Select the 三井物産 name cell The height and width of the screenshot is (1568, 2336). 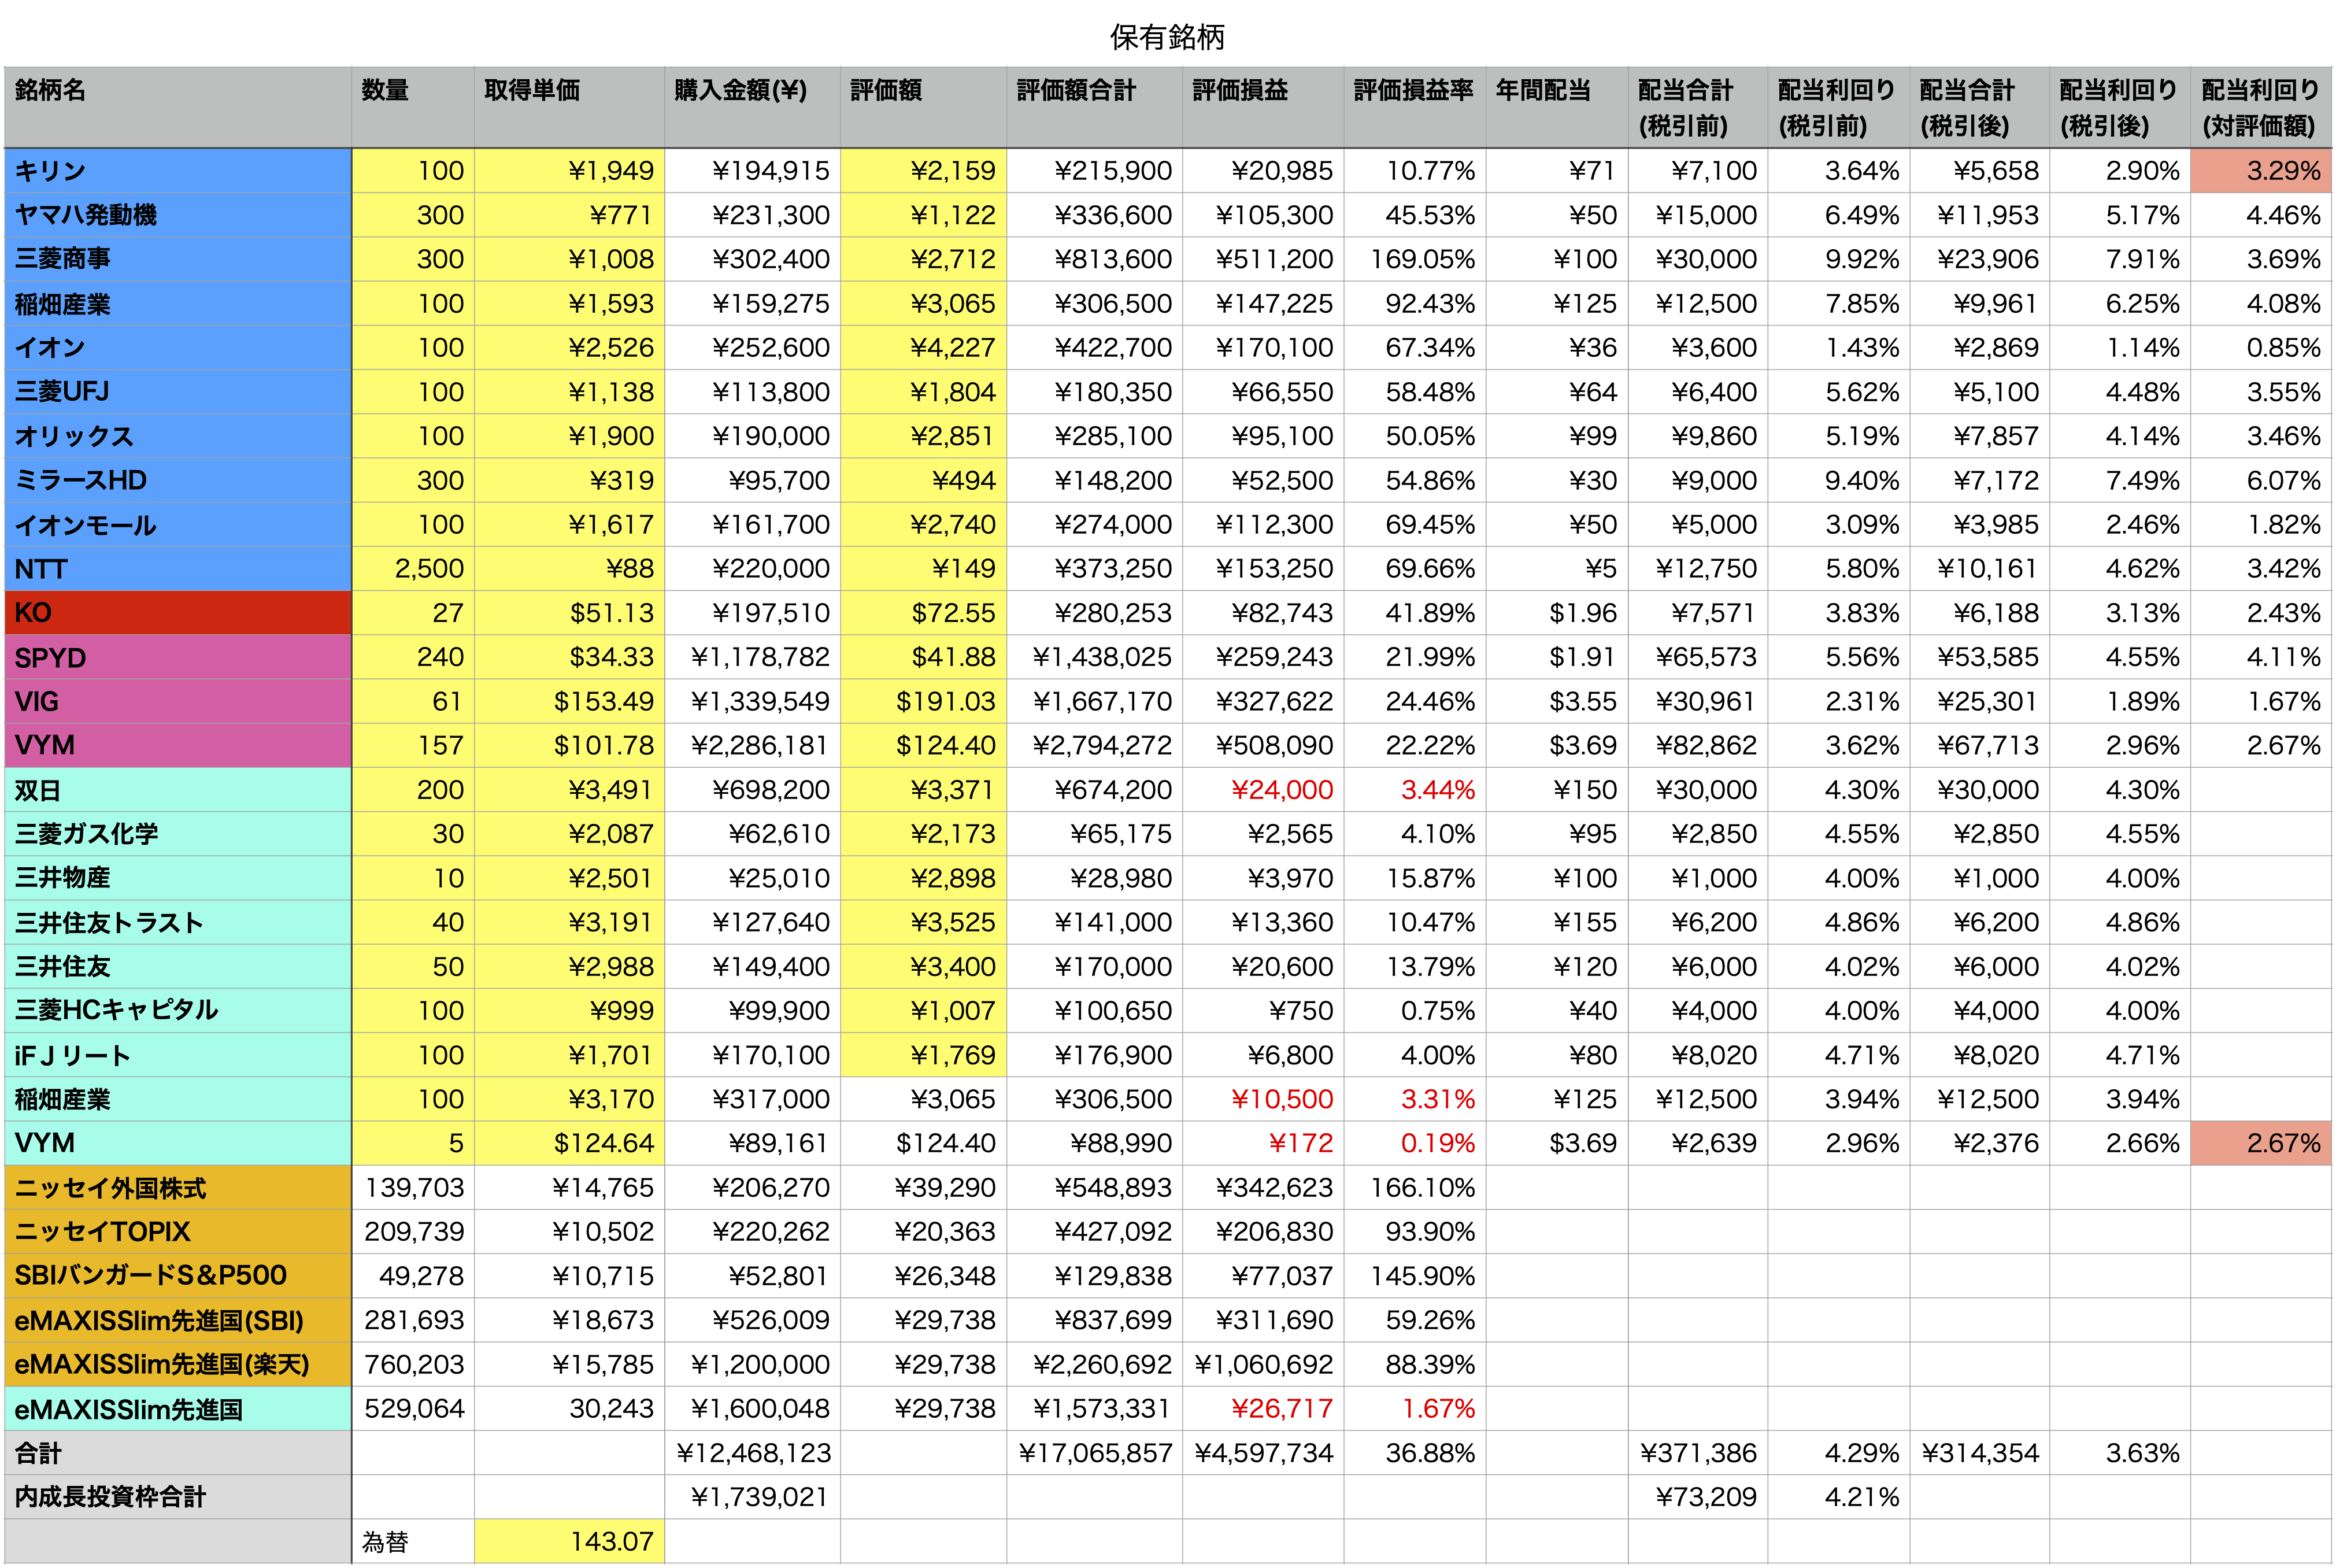coord(178,878)
